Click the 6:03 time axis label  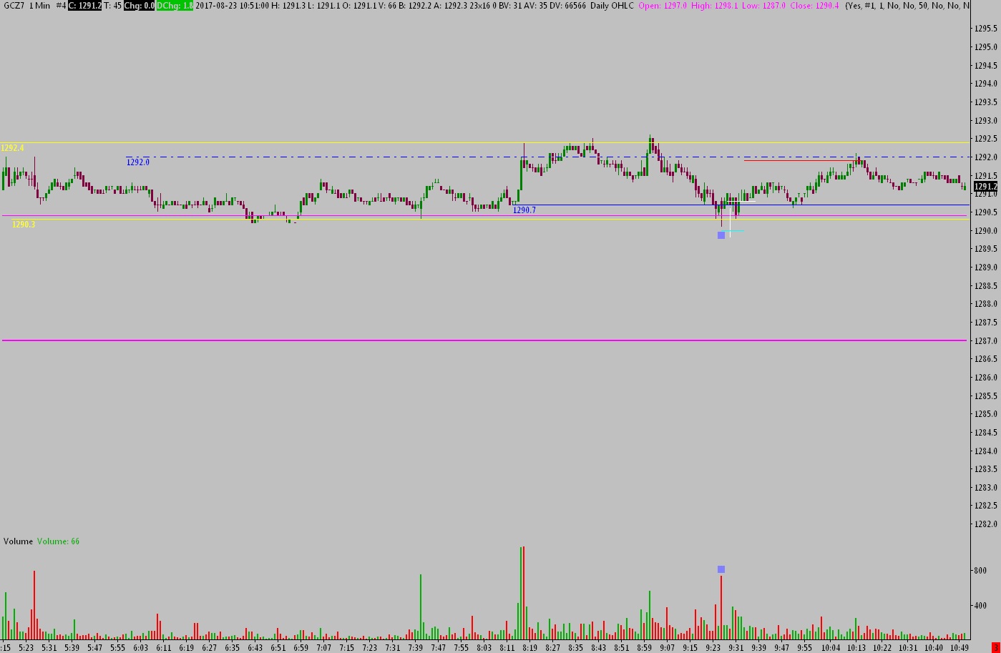pos(140,648)
